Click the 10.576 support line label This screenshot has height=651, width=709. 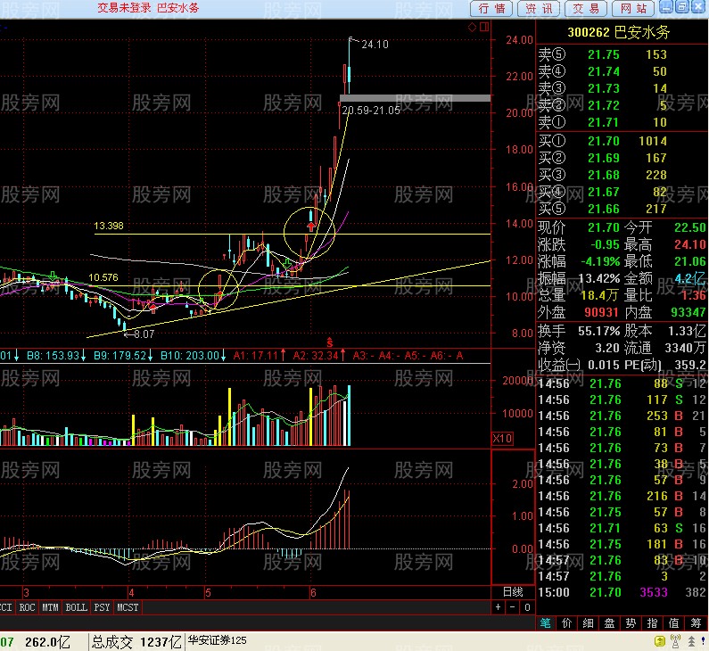coord(103,277)
